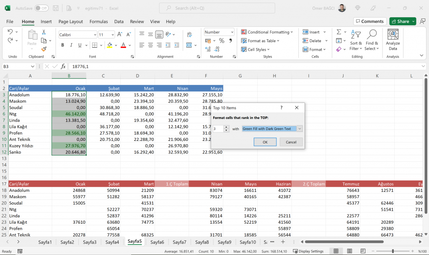Click the Cut scissors icon
Screen dimensions: 429x255
(x=44, y=32)
